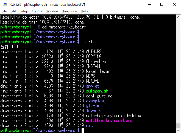Image resolution: width=181 pixels, height=133 pixels.
Task: Close the Tera Term window
Action: tap(174, 4)
